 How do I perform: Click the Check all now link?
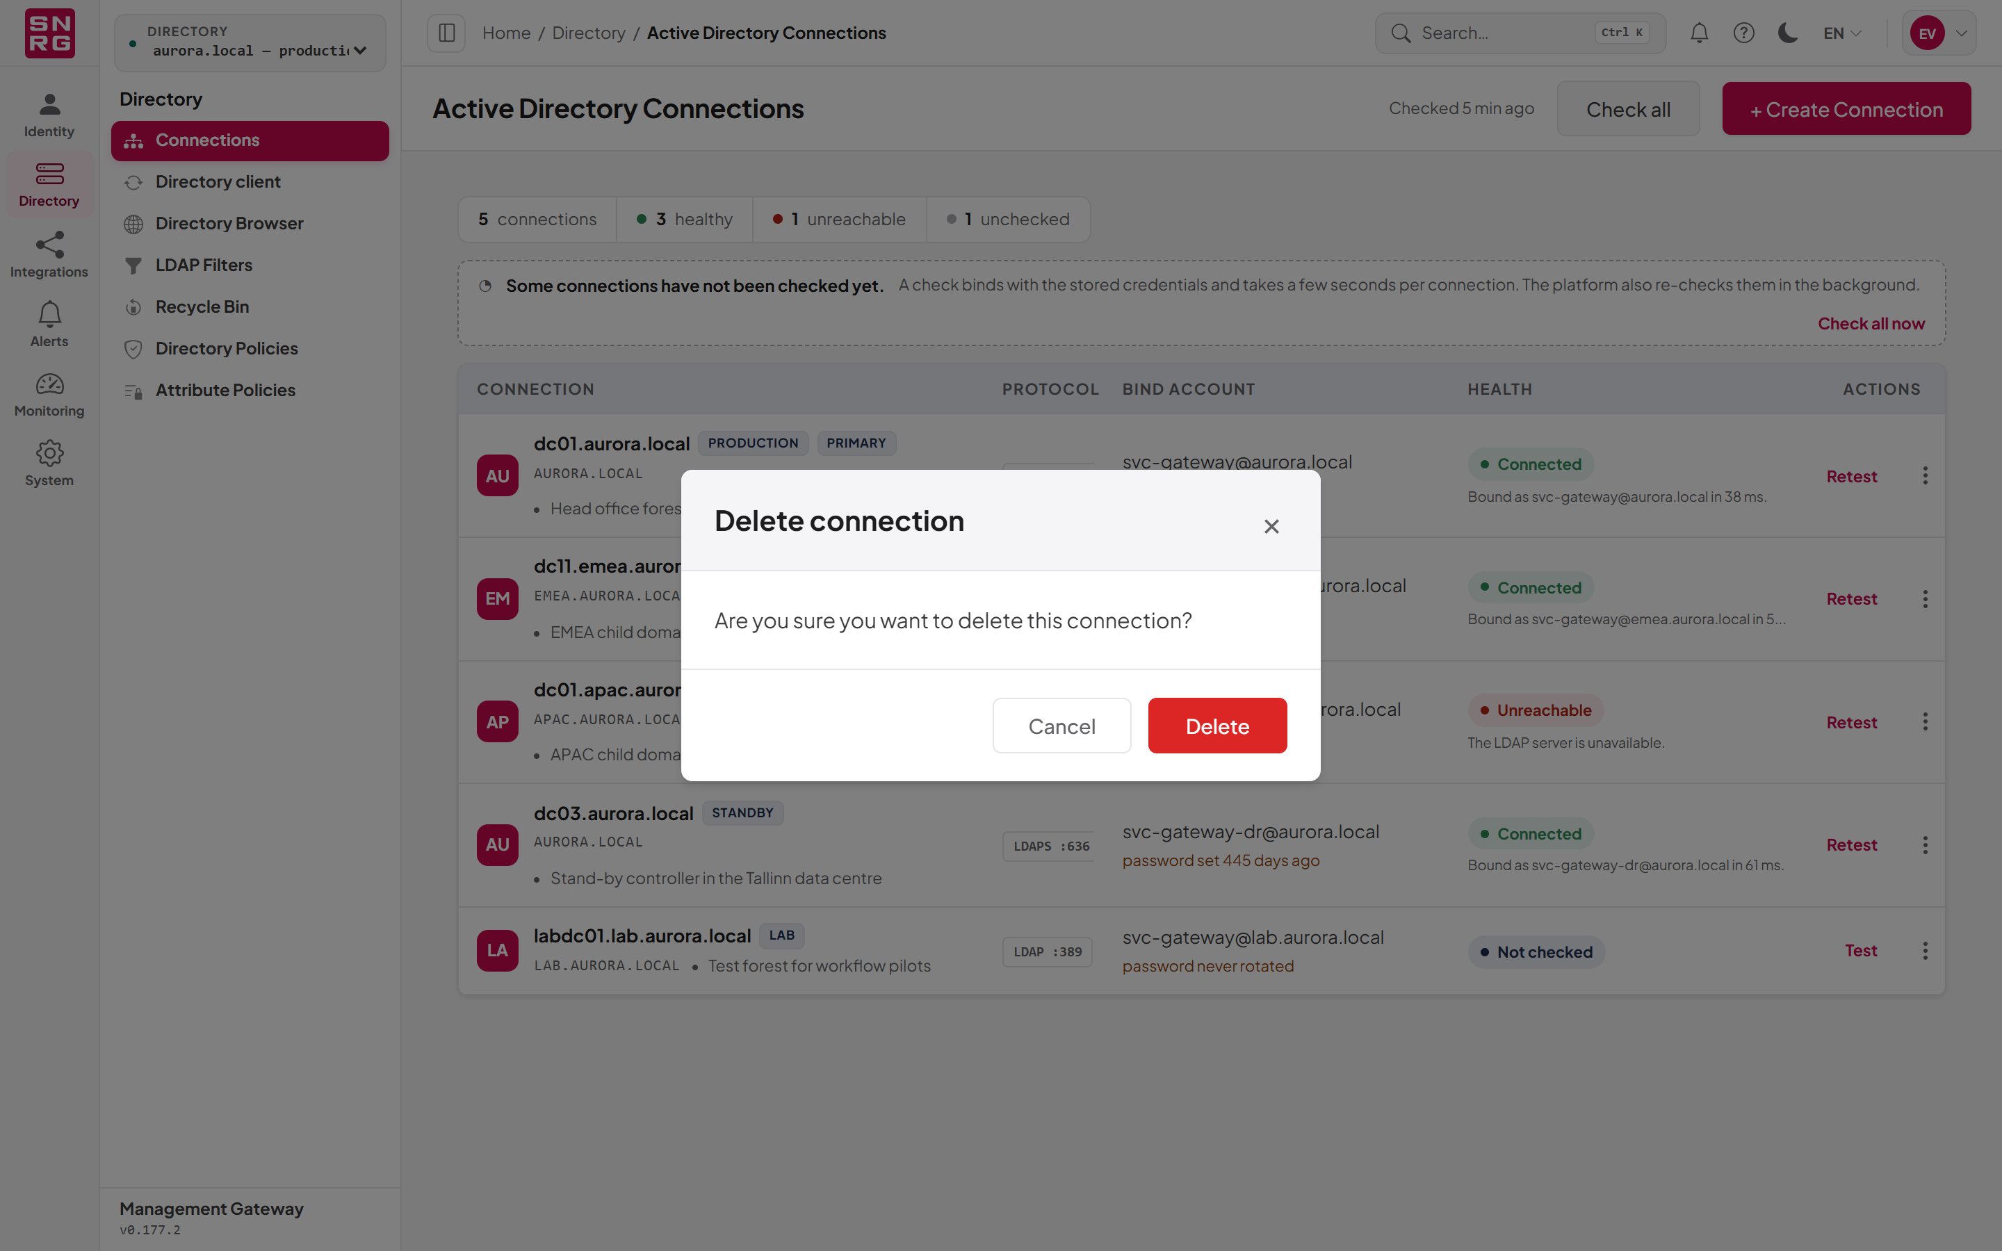tap(1871, 323)
